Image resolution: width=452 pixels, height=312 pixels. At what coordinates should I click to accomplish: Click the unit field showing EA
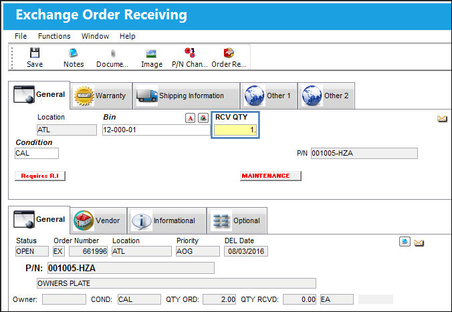click(x=337, y=299)
